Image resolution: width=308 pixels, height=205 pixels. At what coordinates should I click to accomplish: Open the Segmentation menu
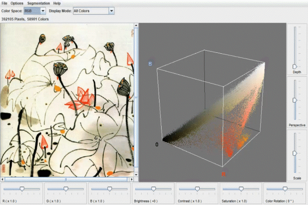pos(38,3)
